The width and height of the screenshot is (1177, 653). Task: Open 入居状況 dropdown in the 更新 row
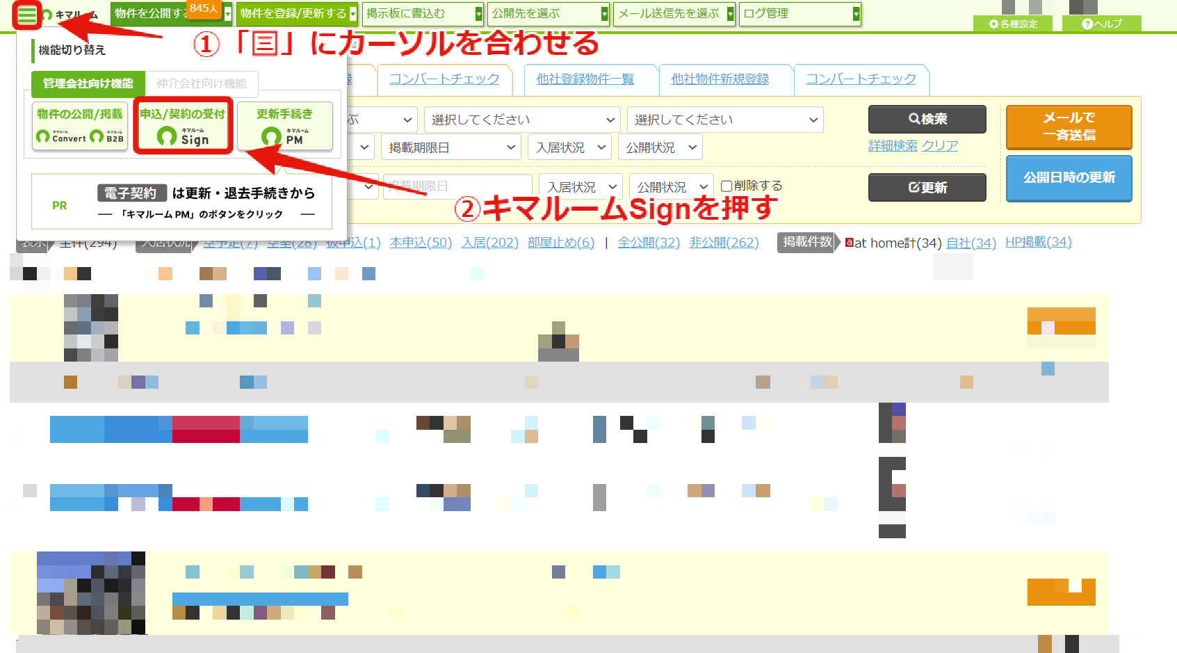tap(581, 187)
